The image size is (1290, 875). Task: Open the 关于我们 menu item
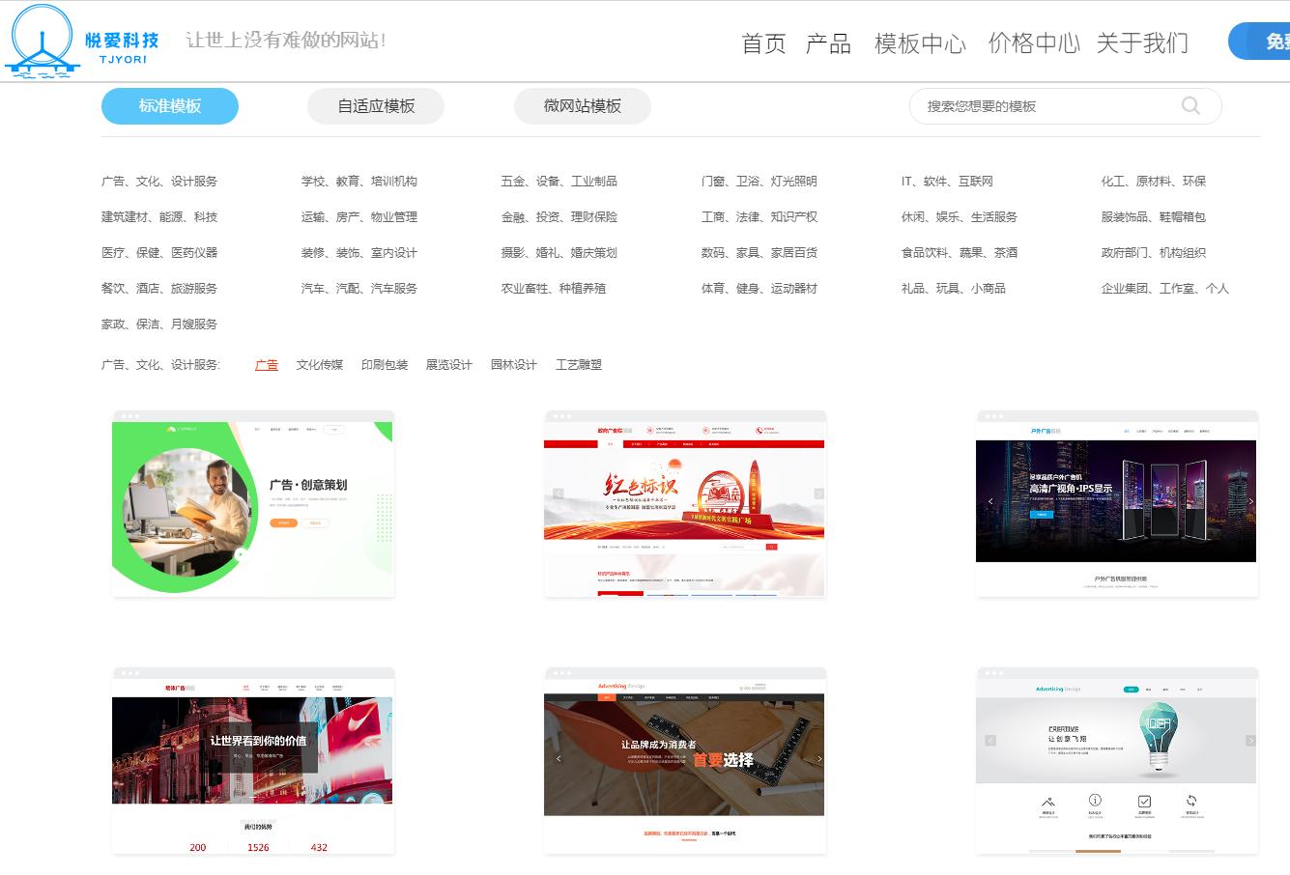point(1141,43)
